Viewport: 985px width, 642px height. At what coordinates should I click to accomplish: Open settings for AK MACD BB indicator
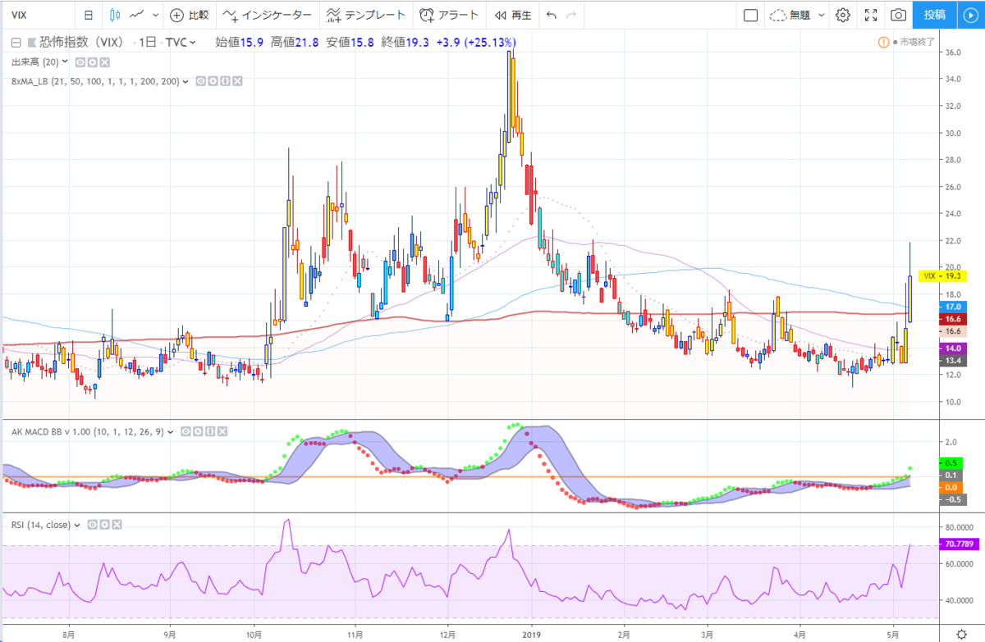coord(198,430)
